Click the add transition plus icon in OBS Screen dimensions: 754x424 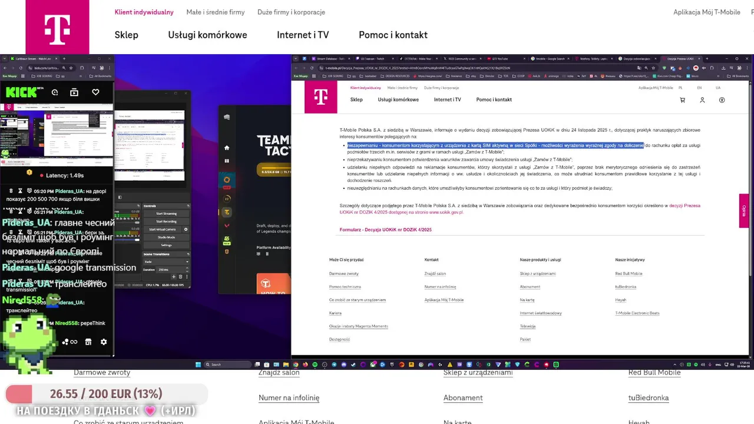(x=174, y=276)
